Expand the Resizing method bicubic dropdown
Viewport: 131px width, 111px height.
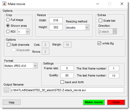click(77, 28)
